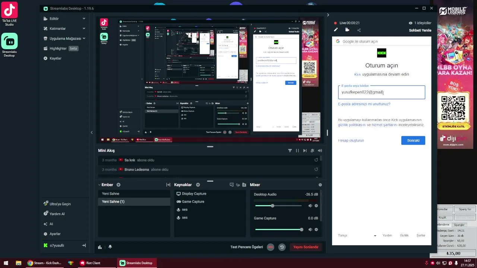The width and height of the screenshot is (477, 268).
Task: Add a folder in Kaynaklar
Action: (x=244, y=185)
